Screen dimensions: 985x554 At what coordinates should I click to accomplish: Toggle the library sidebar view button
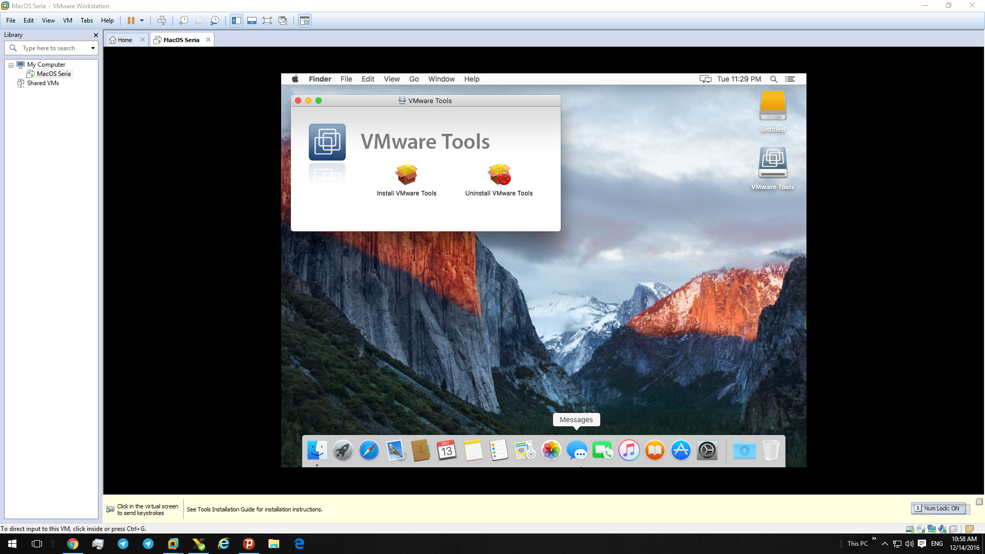(237, 21)
